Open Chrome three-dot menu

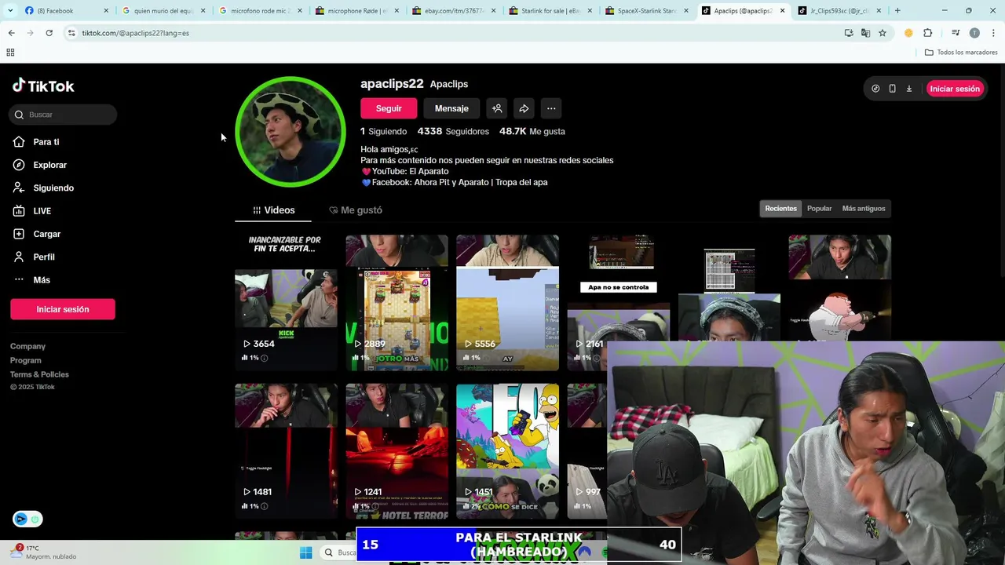[993, 33]
